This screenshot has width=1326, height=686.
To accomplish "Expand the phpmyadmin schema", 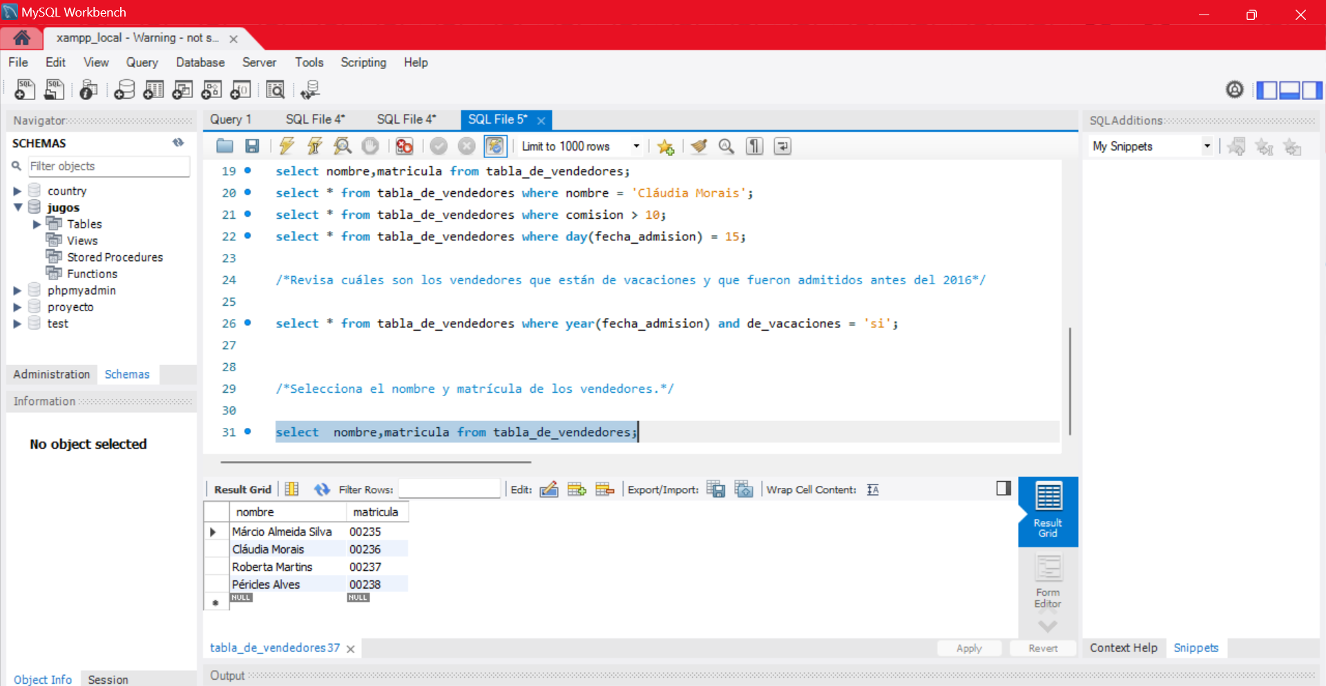I will pos(17,291).
